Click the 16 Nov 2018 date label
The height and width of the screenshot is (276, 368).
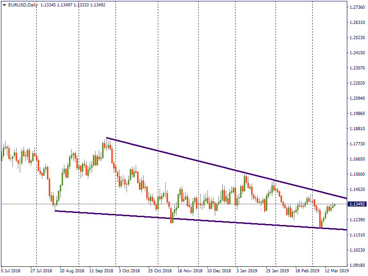[x=190, y=271]
